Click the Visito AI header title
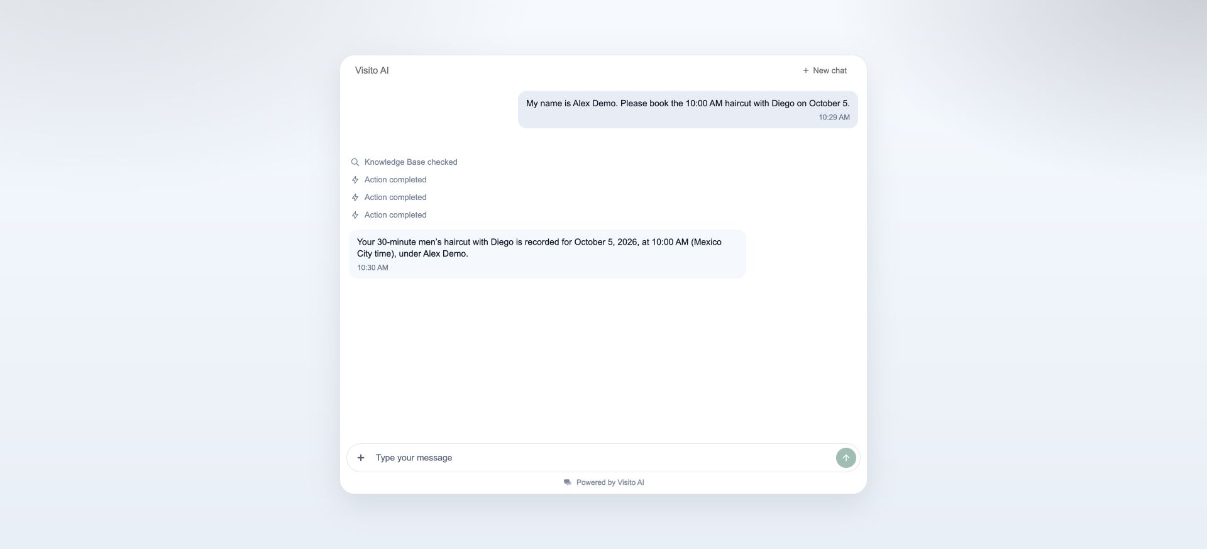 pyautogui.click(x=372, y=70)
